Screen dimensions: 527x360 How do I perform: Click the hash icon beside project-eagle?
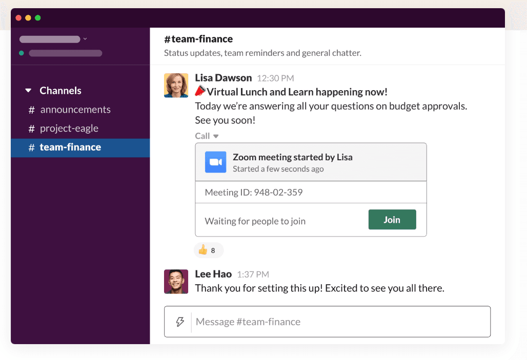click(32, 129)
